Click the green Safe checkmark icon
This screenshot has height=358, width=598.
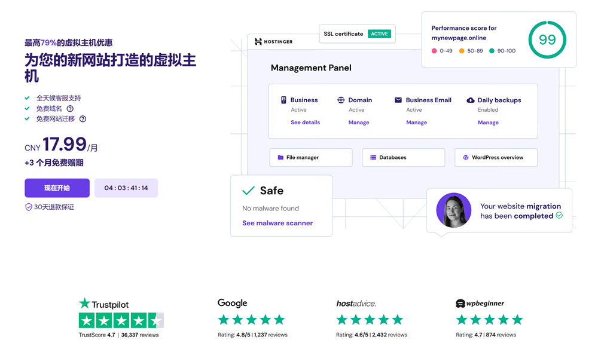(248, 190)
